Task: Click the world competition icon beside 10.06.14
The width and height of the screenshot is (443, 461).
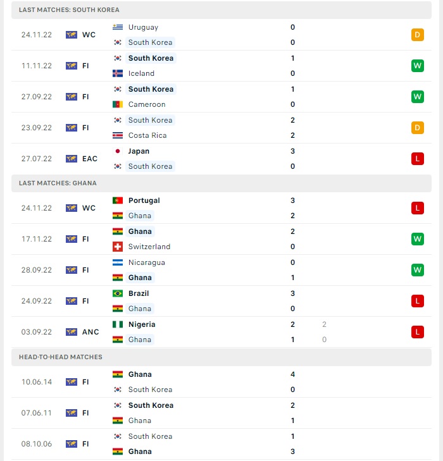Action: pyautogui.click(x=72, y=382)
